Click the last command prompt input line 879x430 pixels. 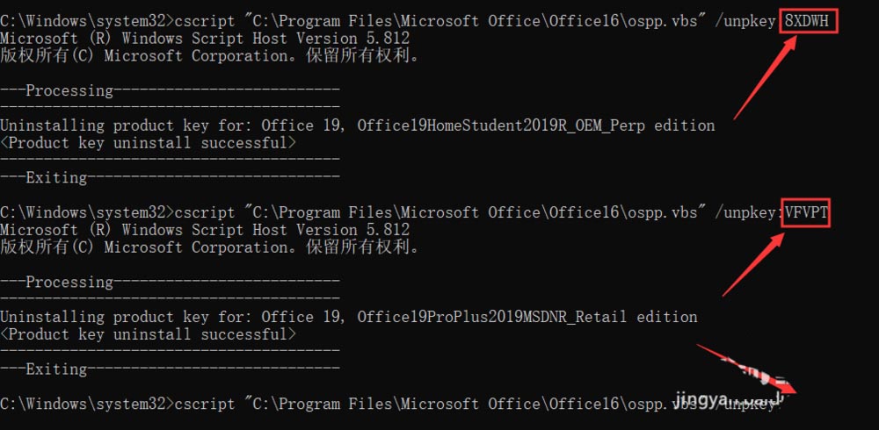tap(387, 404)
